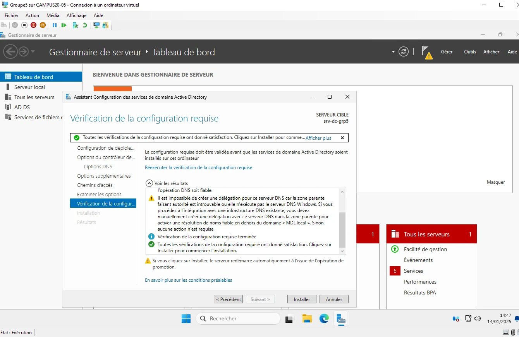Open the Gérer menu

[x=447, y=52]
